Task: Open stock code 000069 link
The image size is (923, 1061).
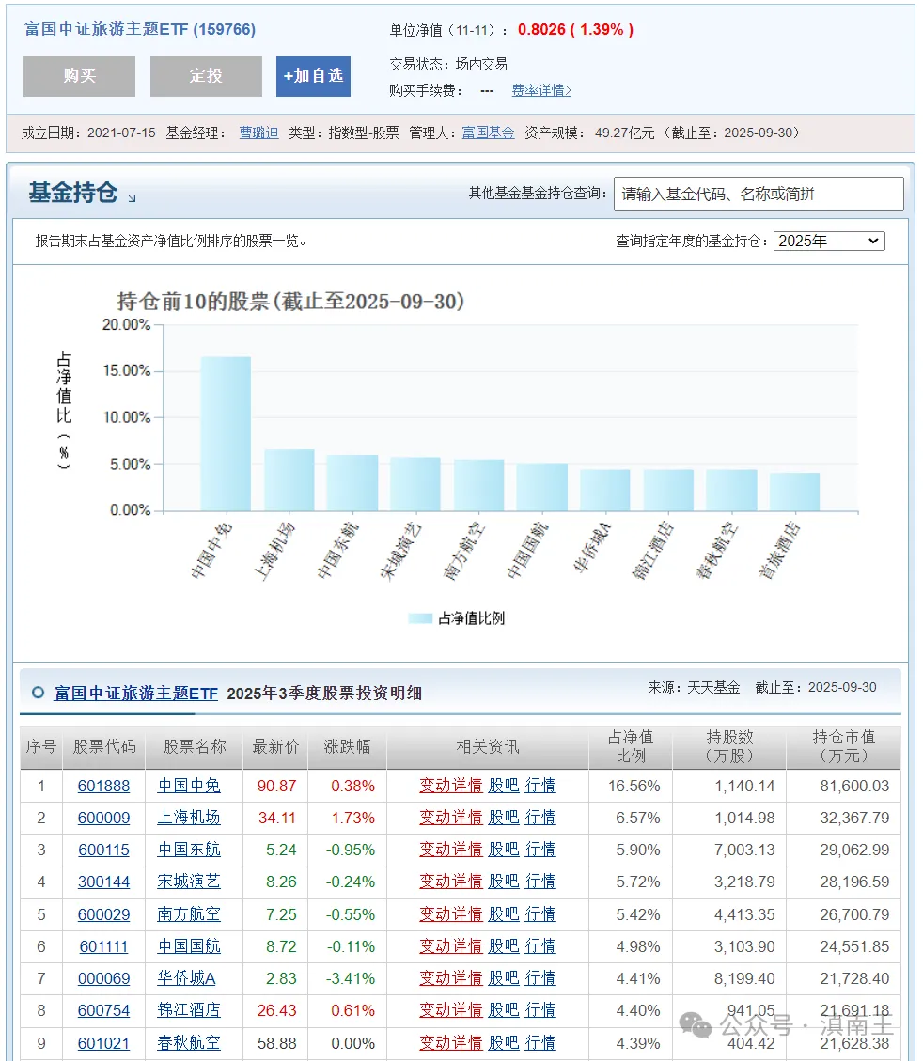Action: [x=103, y=977]
